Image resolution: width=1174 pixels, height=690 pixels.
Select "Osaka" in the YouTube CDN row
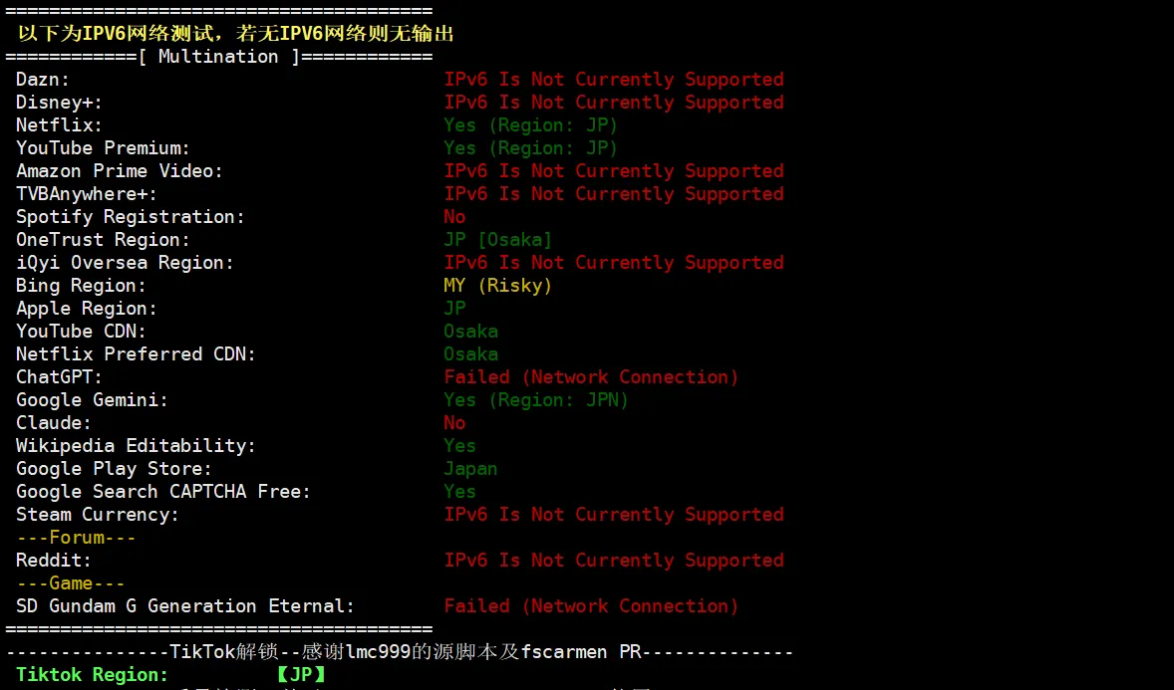(471, 332)
